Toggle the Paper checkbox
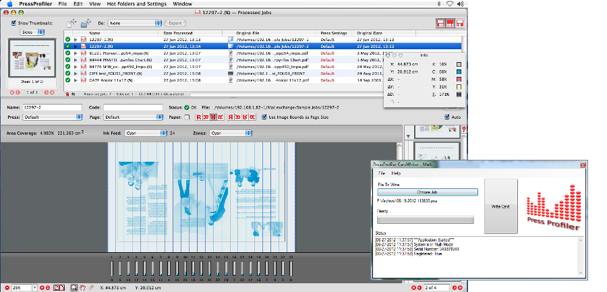Screen dimensions: 607x292 pos(187,117)
